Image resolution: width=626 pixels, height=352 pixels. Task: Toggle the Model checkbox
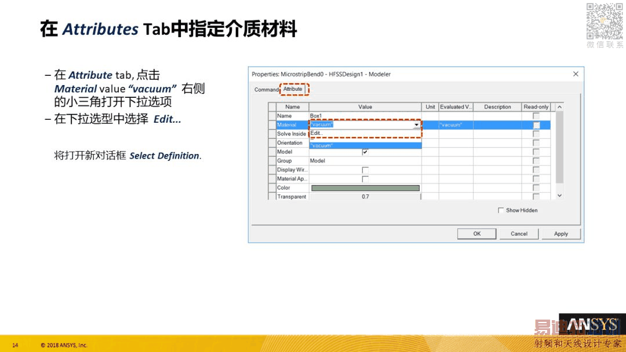click(x=365, y=152)
